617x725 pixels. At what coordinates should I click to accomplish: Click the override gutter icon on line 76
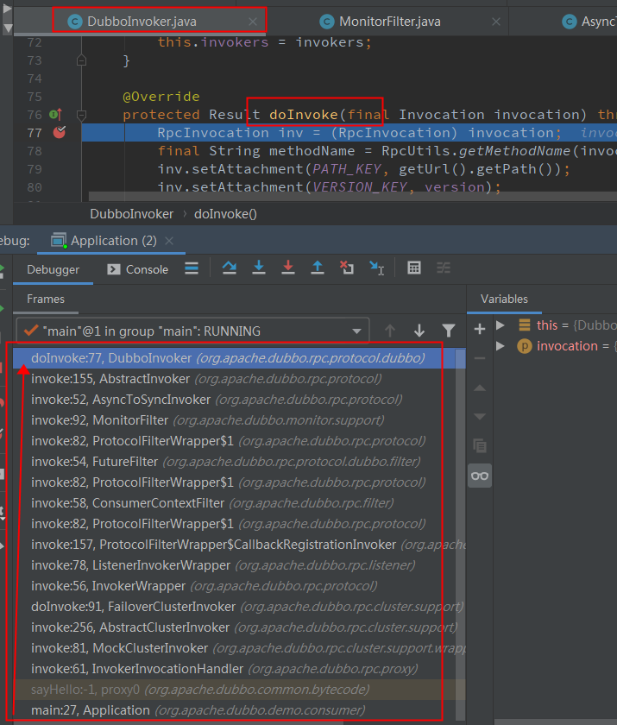(x=55, y=114)
